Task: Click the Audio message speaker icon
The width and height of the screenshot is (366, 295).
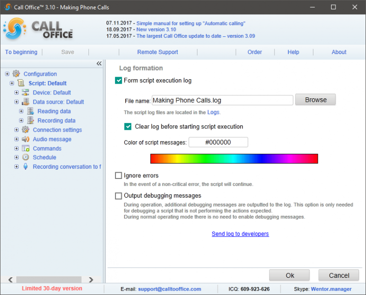Action: tap(26, 139)
